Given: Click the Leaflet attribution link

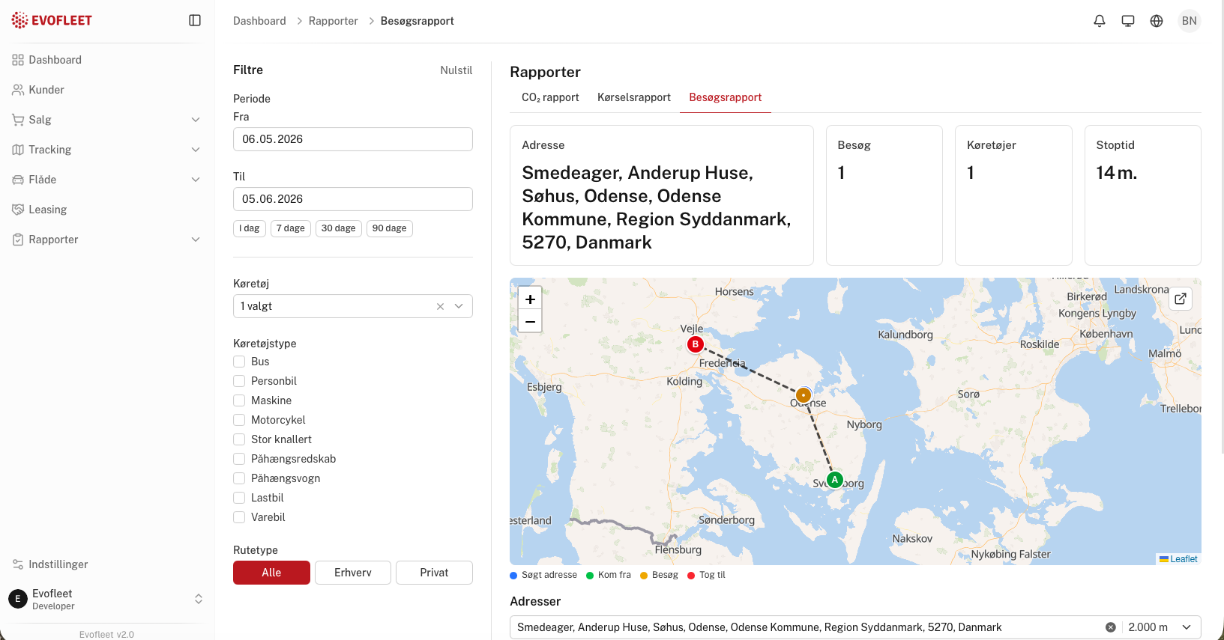Looking at the screenshot, I should pos(1178,559).
